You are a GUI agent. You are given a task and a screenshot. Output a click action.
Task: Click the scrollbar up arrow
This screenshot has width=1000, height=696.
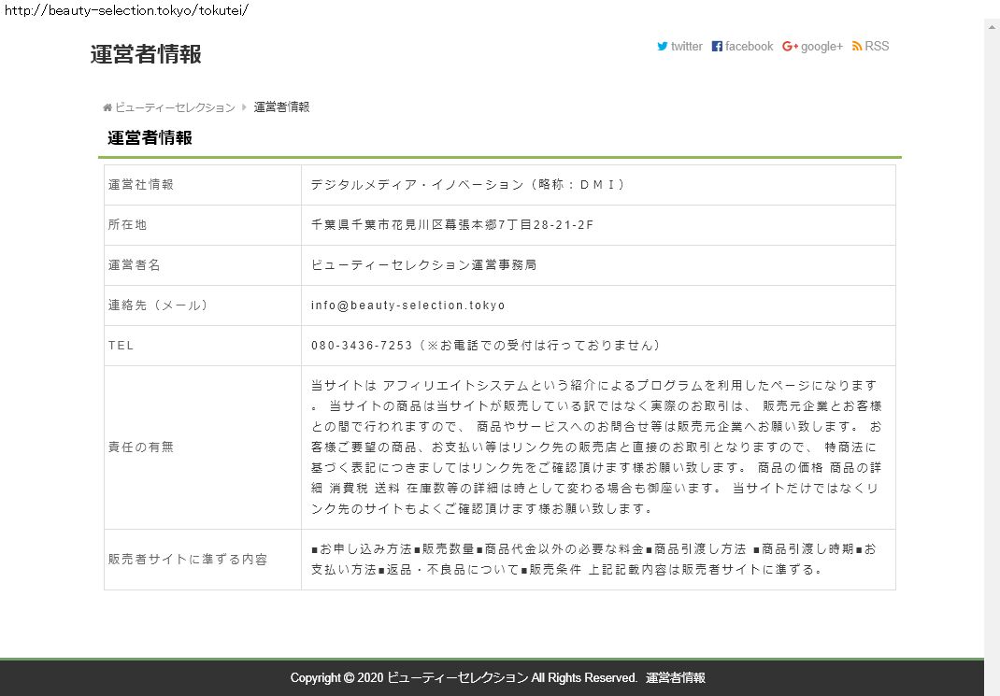tap(992, 26)
